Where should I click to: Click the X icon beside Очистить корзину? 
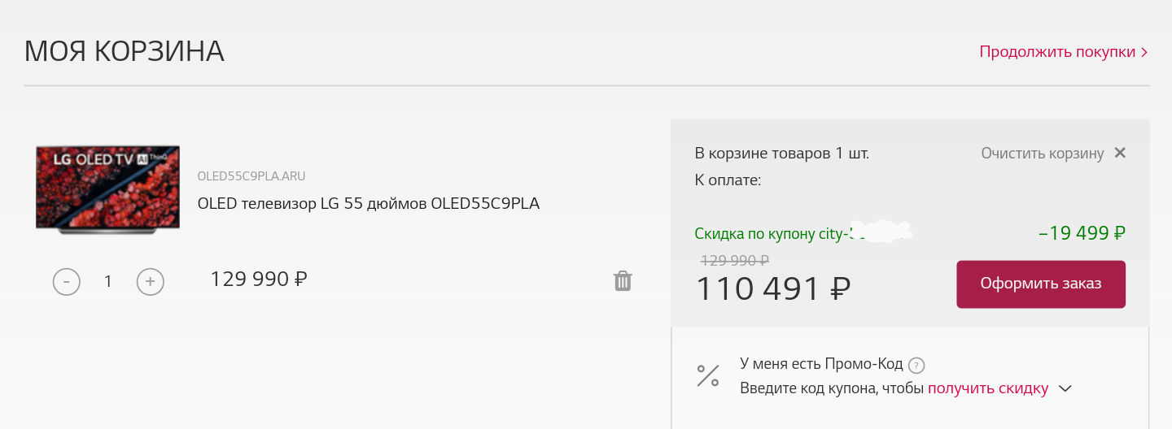click(1120, 153)
